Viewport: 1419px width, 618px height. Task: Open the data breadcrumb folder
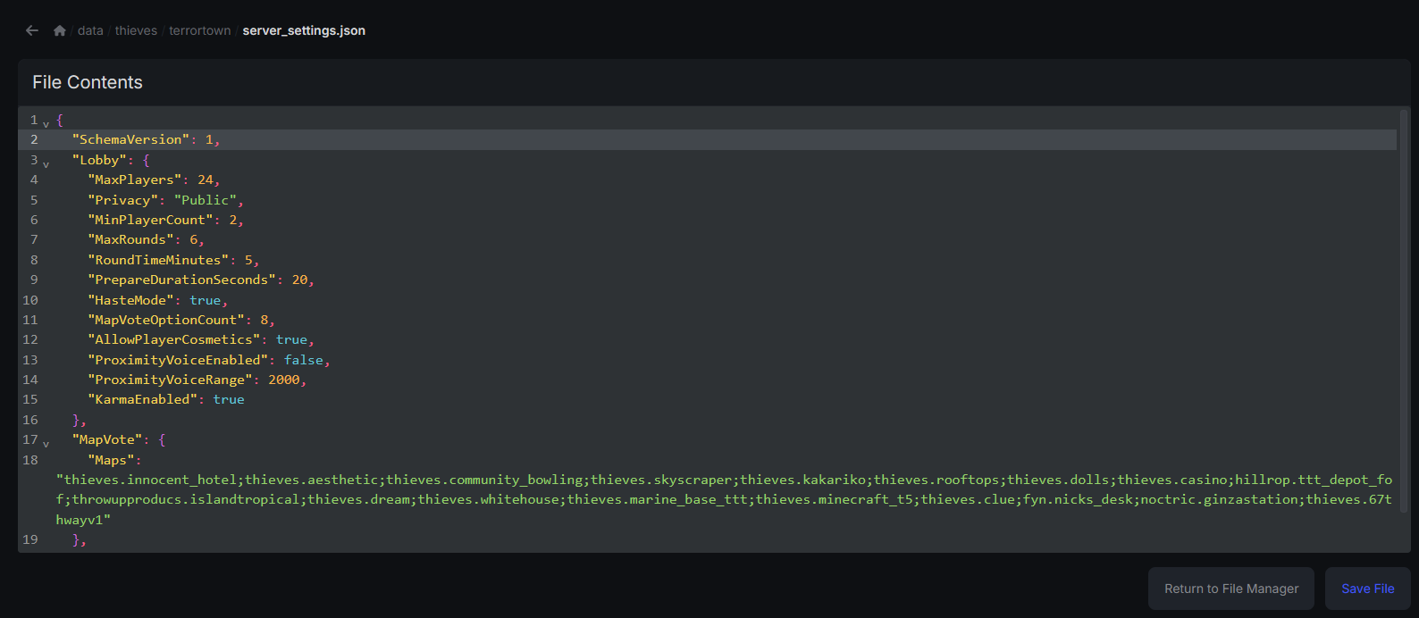click(90, 30)
